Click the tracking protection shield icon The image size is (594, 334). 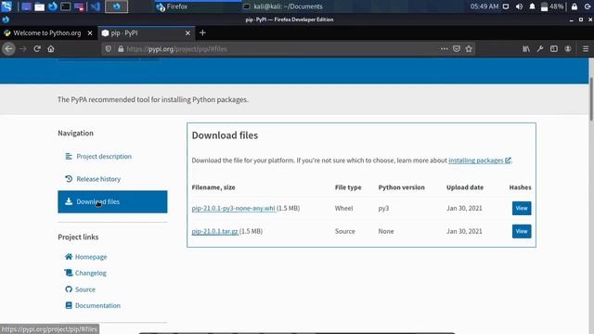(x=109, y=49)
